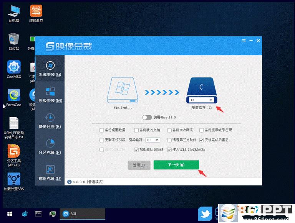Click the 映像总裁 logo in header

click(69, 46)
